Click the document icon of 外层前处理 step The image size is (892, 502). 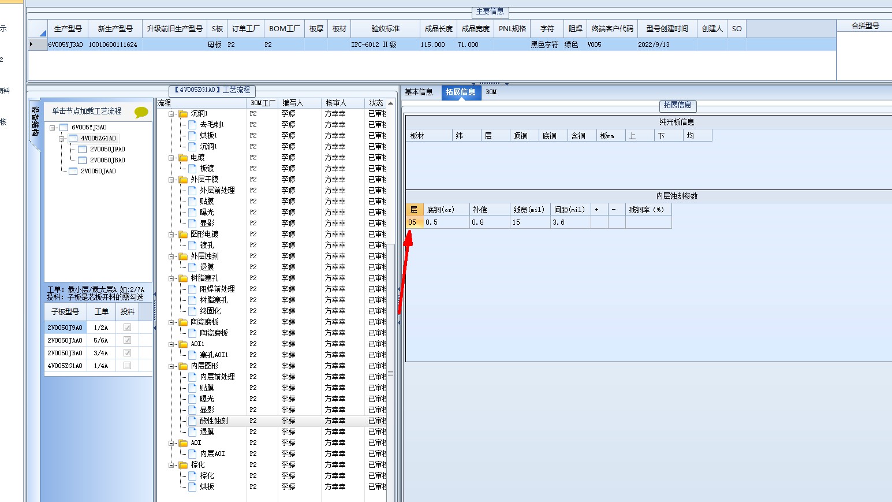coord(192,190)
